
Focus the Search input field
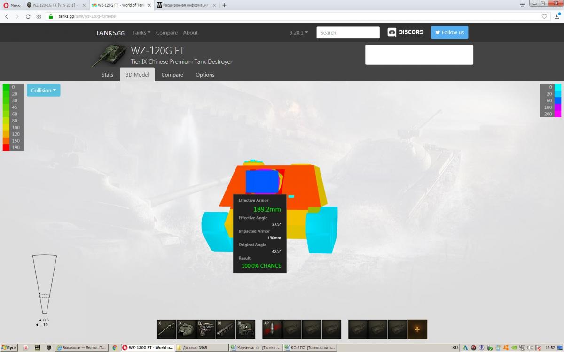point(348,32)
